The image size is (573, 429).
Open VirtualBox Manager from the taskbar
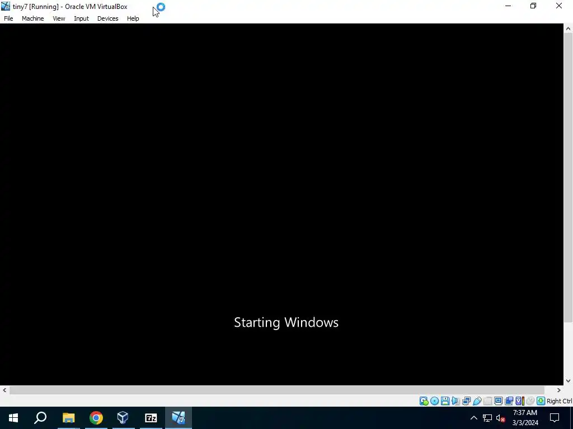(x=123, y=418)
